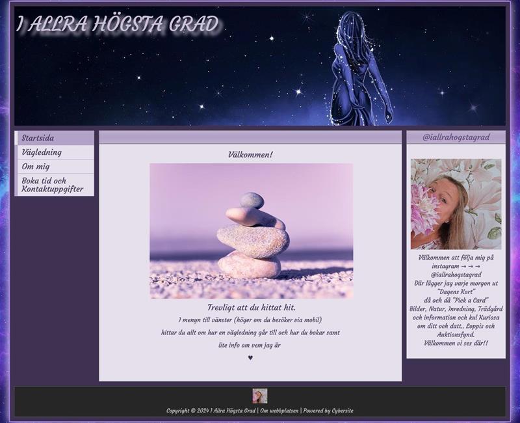Click the "Dagens Kort" text in sidebar
This screenshot has height=423, width=520.
(456, 292)
